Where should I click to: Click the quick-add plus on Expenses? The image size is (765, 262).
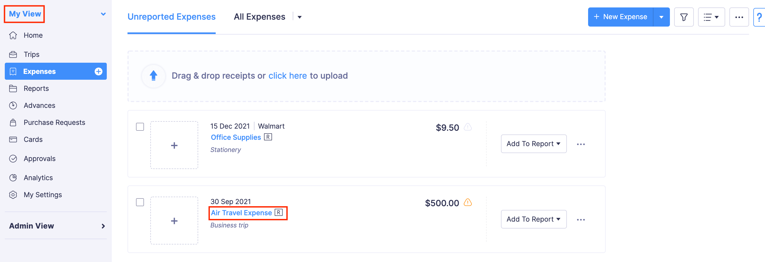(98, 71)
